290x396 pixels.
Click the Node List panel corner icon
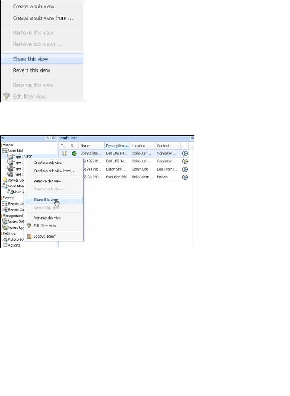pos(192,138)
